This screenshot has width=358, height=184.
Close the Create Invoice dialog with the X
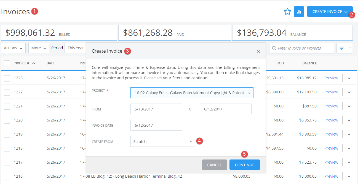[258, 51]
